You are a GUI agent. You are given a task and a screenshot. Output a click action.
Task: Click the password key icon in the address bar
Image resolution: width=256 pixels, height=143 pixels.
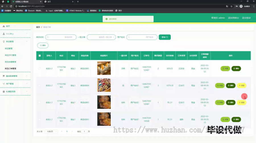(237, 6)
